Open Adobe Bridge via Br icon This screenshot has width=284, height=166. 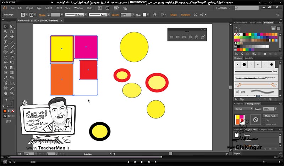point(100,8)
